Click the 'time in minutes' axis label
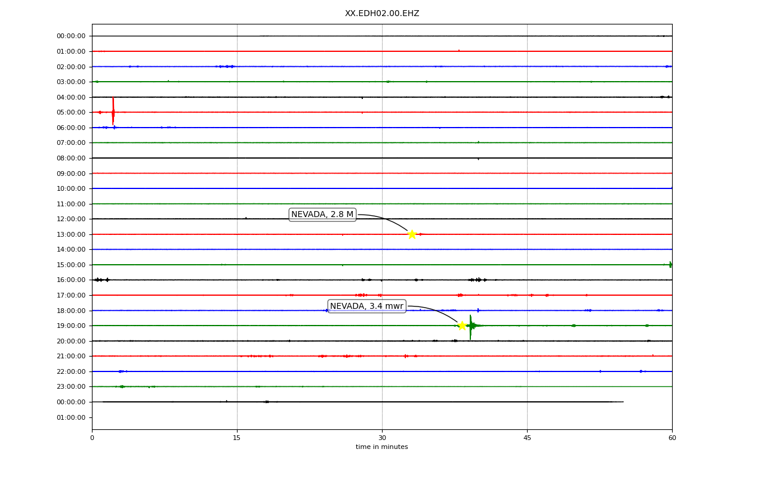764x477 pixels. (x=382, y=447)
